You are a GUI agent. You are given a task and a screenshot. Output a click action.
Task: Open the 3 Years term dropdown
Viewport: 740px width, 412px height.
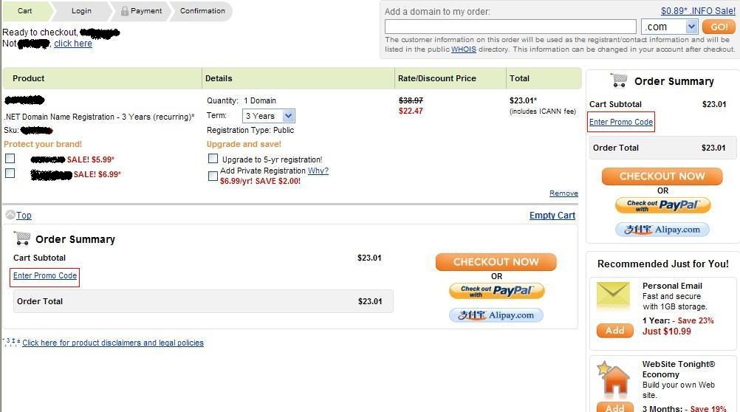pyautogui.click(x=269, y=116)
